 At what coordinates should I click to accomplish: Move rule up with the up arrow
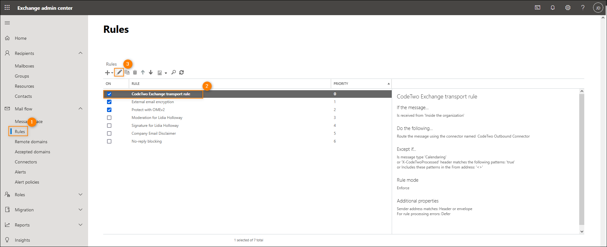tap(143, 72)
